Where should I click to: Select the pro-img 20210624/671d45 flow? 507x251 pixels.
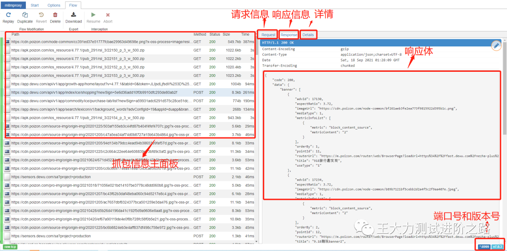coord(130,160)
